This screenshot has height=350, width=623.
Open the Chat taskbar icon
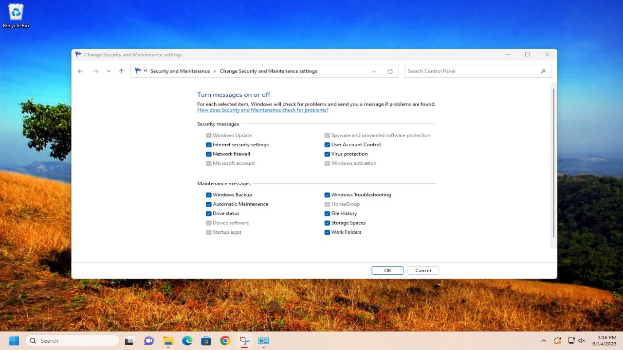tap(149, 341)
